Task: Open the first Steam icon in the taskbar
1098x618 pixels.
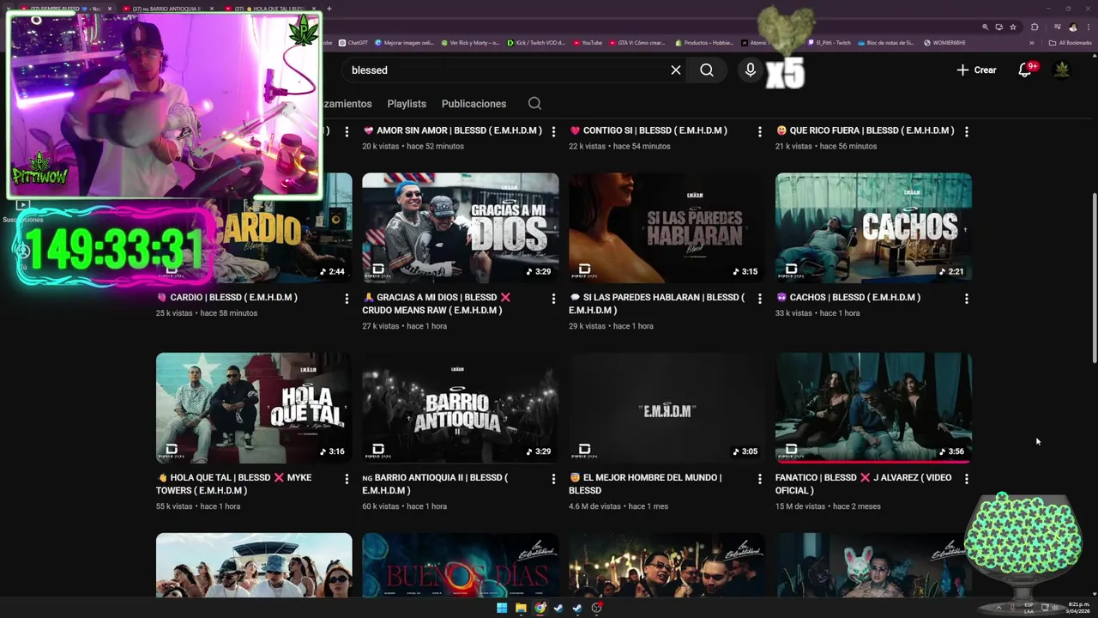Action: 558,609
